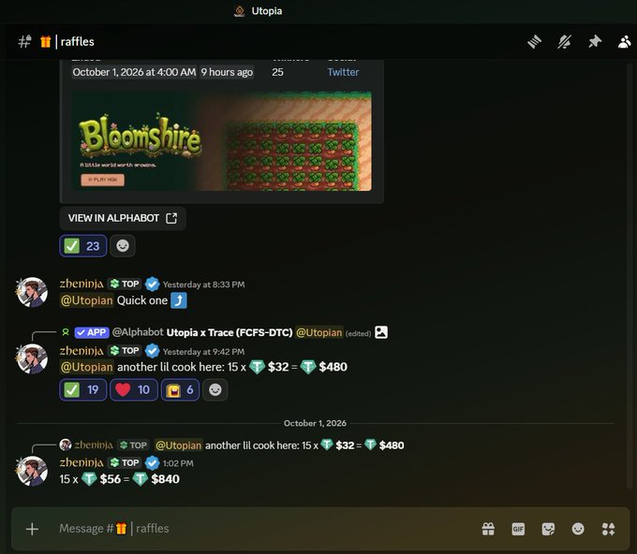The width and height of the screenshot is (637, 554).
Task: Click the 9 hours ago timestamp
Action: pyautogui.click(x=227, y=72)
